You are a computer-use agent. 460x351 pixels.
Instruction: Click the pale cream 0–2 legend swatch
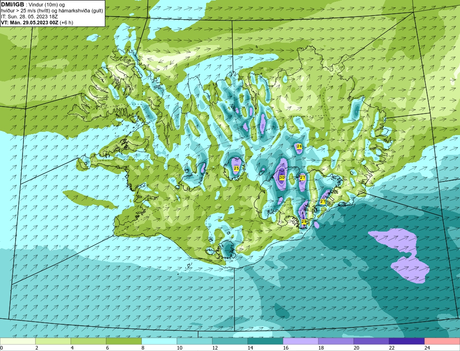(17, 341)
